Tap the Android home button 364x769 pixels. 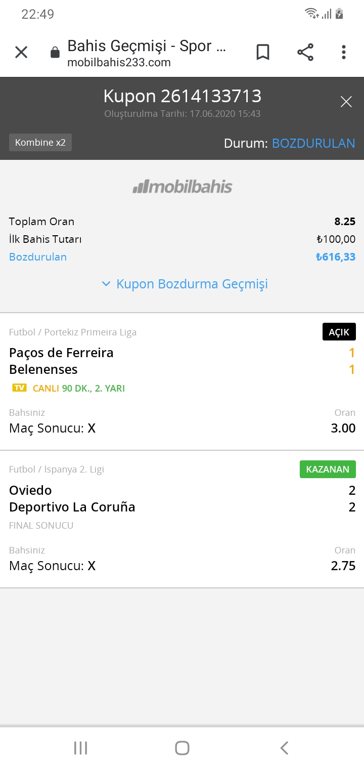182,748
